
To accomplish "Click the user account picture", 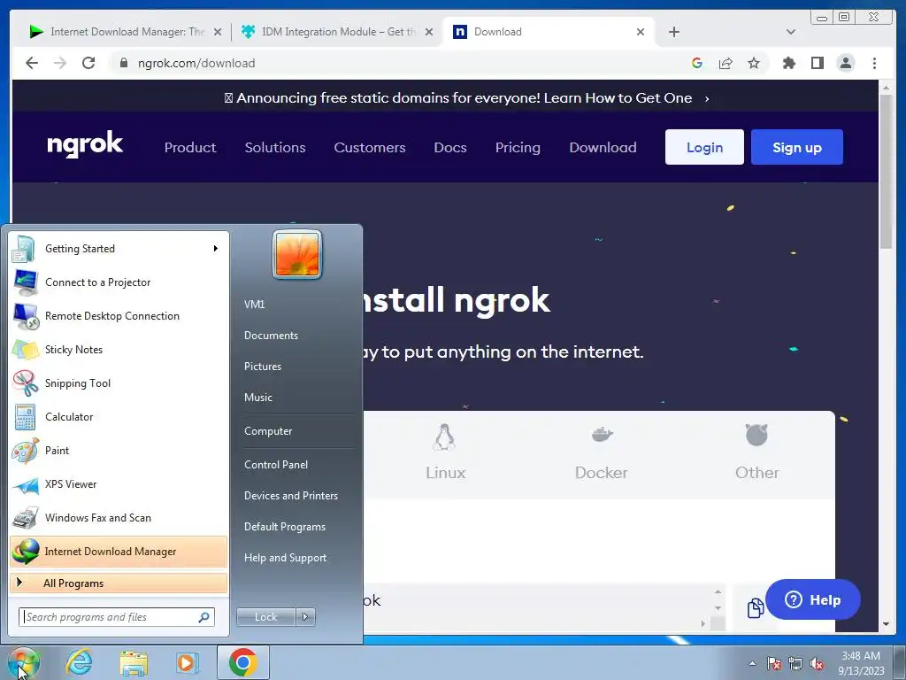I will [297, 254].
